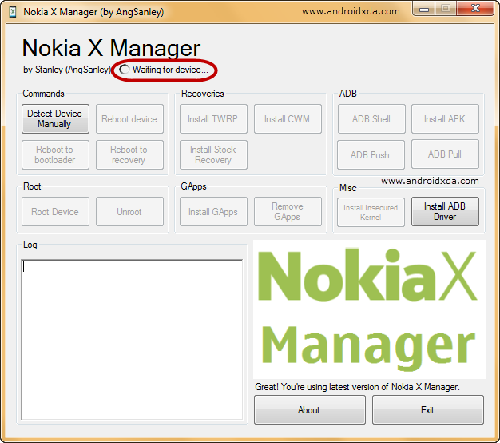500x443 pixels.
Task: Click 'by Stanley (AngSanley)' author text
Action: coord(66,70)
